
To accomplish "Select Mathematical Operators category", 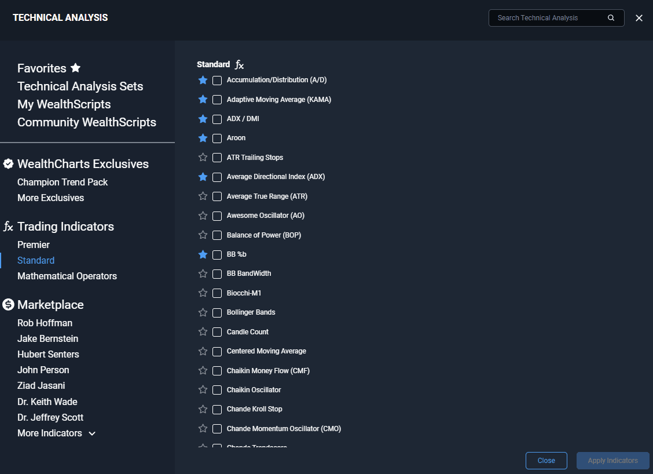I will point(67,276).
